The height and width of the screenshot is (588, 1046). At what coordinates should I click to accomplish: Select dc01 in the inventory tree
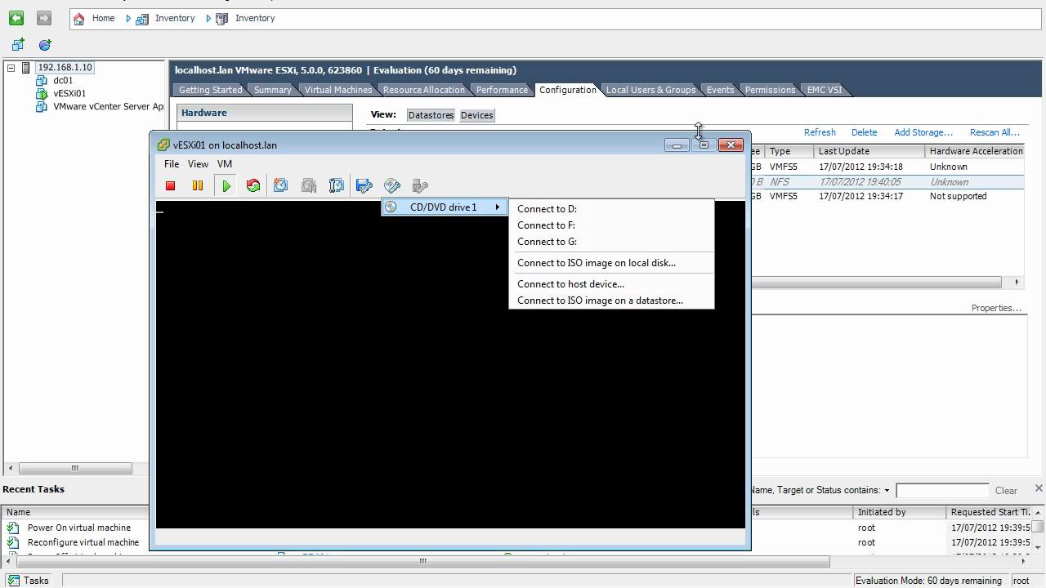63,80
